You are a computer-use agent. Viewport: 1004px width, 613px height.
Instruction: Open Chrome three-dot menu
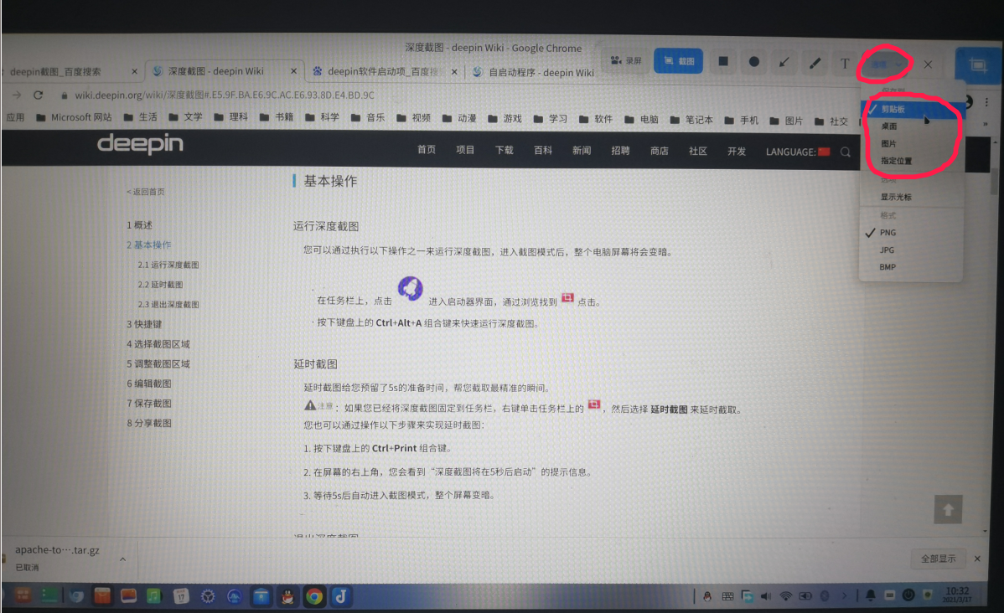tap(986, 101)
